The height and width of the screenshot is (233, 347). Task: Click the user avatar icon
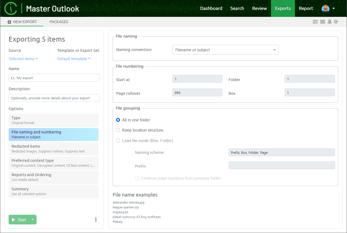pos(326,8)
